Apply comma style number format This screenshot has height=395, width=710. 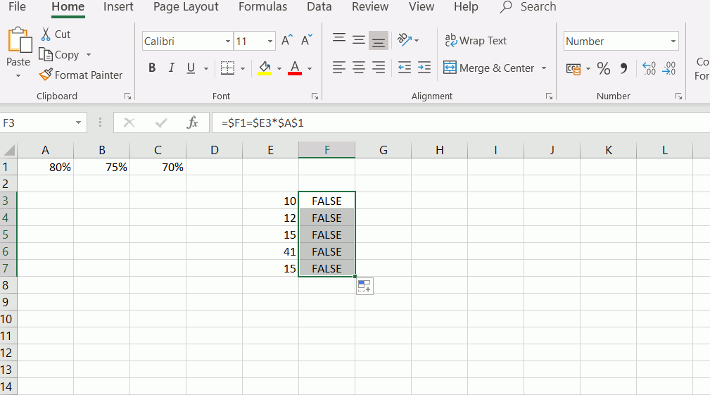(x=623, y=68)
